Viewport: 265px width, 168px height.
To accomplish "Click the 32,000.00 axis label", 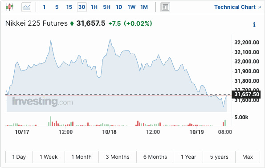I will coord(247,62).
